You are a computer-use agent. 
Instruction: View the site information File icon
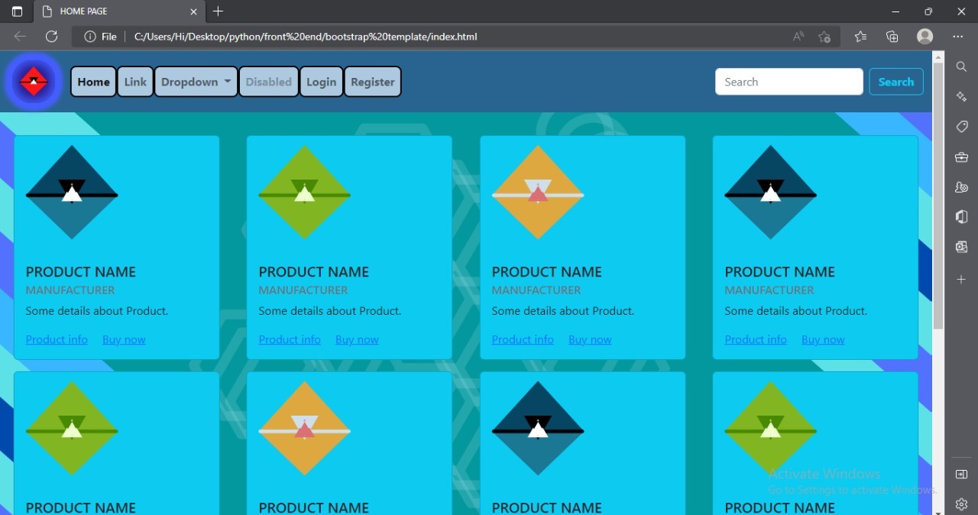click(100, 36)
